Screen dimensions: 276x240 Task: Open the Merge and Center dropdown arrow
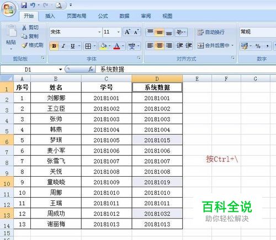(x=232, y=45)
